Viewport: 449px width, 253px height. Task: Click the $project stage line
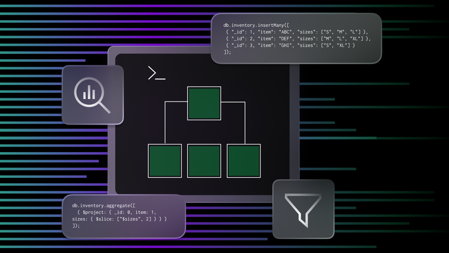[117, 212]
